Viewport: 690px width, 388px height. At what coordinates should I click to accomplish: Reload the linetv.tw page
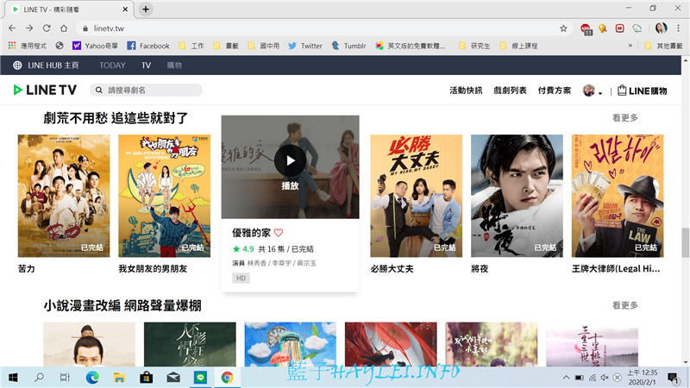pyautogui.click(x=47, y=28)
